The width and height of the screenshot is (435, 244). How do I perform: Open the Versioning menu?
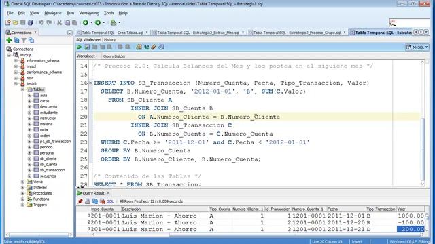click(89, 13)
